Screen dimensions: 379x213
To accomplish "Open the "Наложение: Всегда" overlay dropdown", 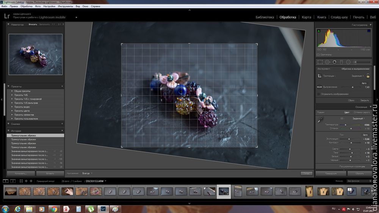I will click(x=87, y=173).
